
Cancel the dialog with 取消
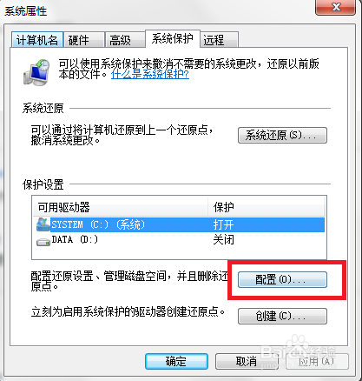point(247,361)
